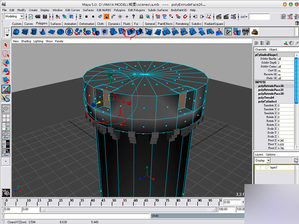Image resolution: width=299 pixels, height=224 pixels.
Task: Toggle the lock current selection padlock
Action: (141, 17)
